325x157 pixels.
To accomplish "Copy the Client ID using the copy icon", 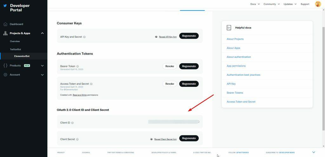I will tap(198, 121).
